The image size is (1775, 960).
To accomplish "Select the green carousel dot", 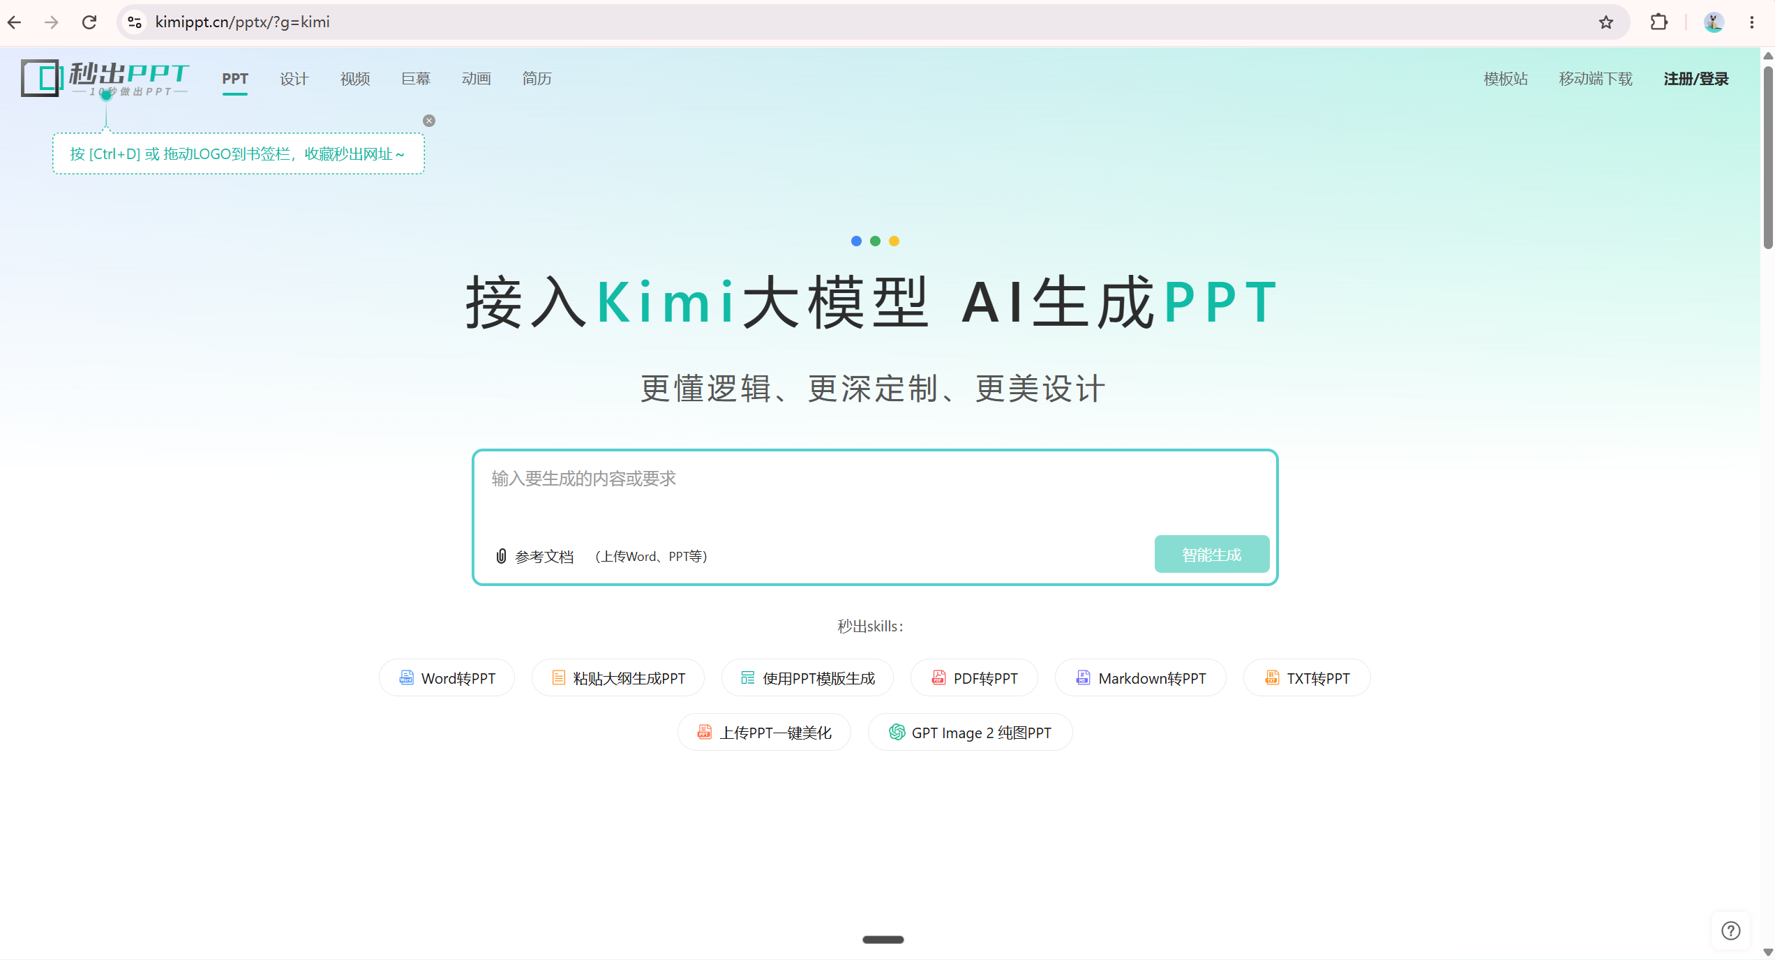I will (875, 241).
